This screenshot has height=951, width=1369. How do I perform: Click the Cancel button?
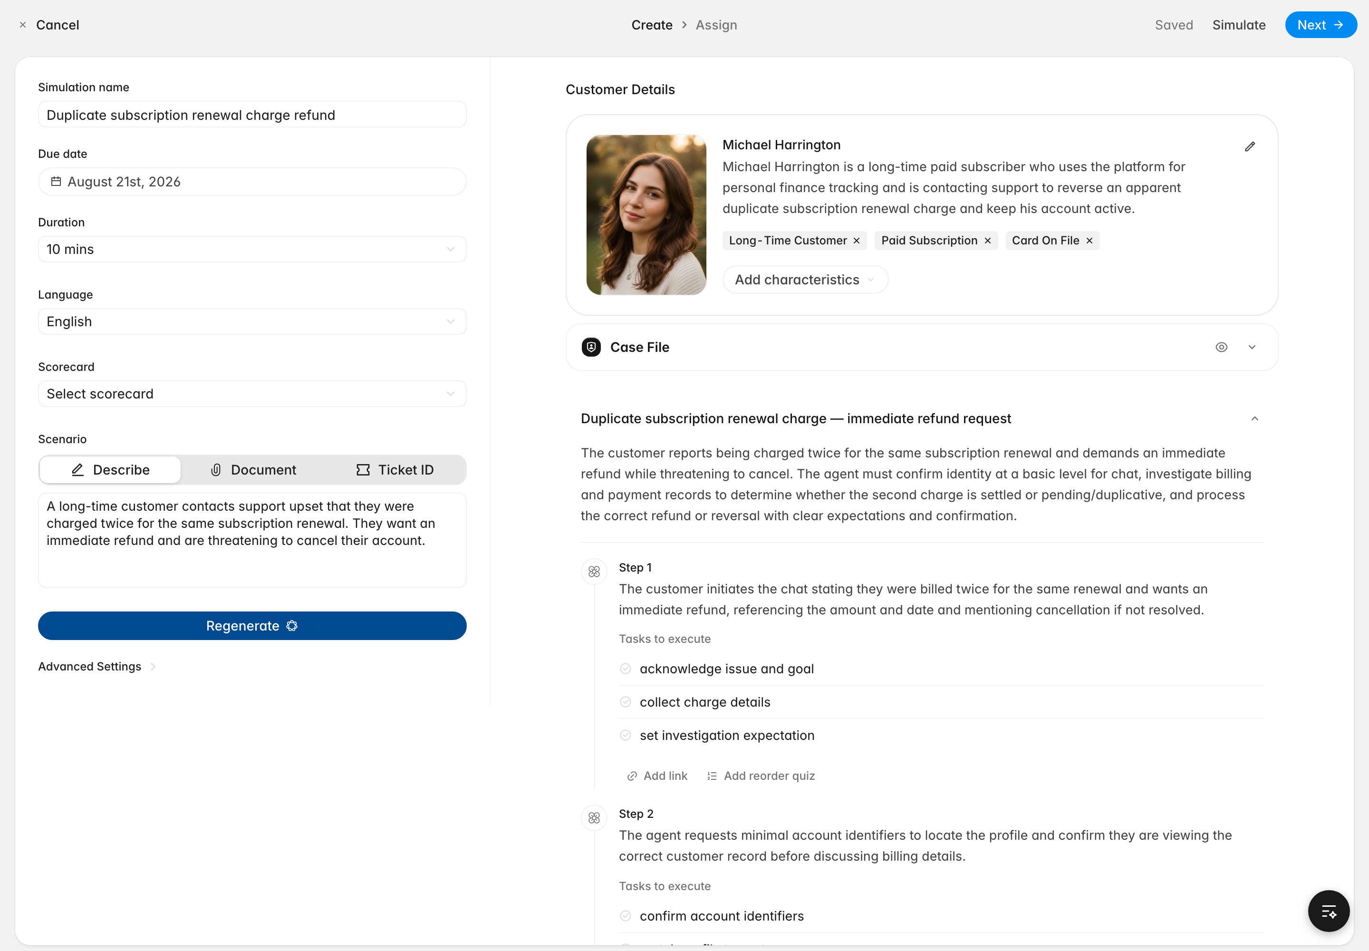point(57,25)
